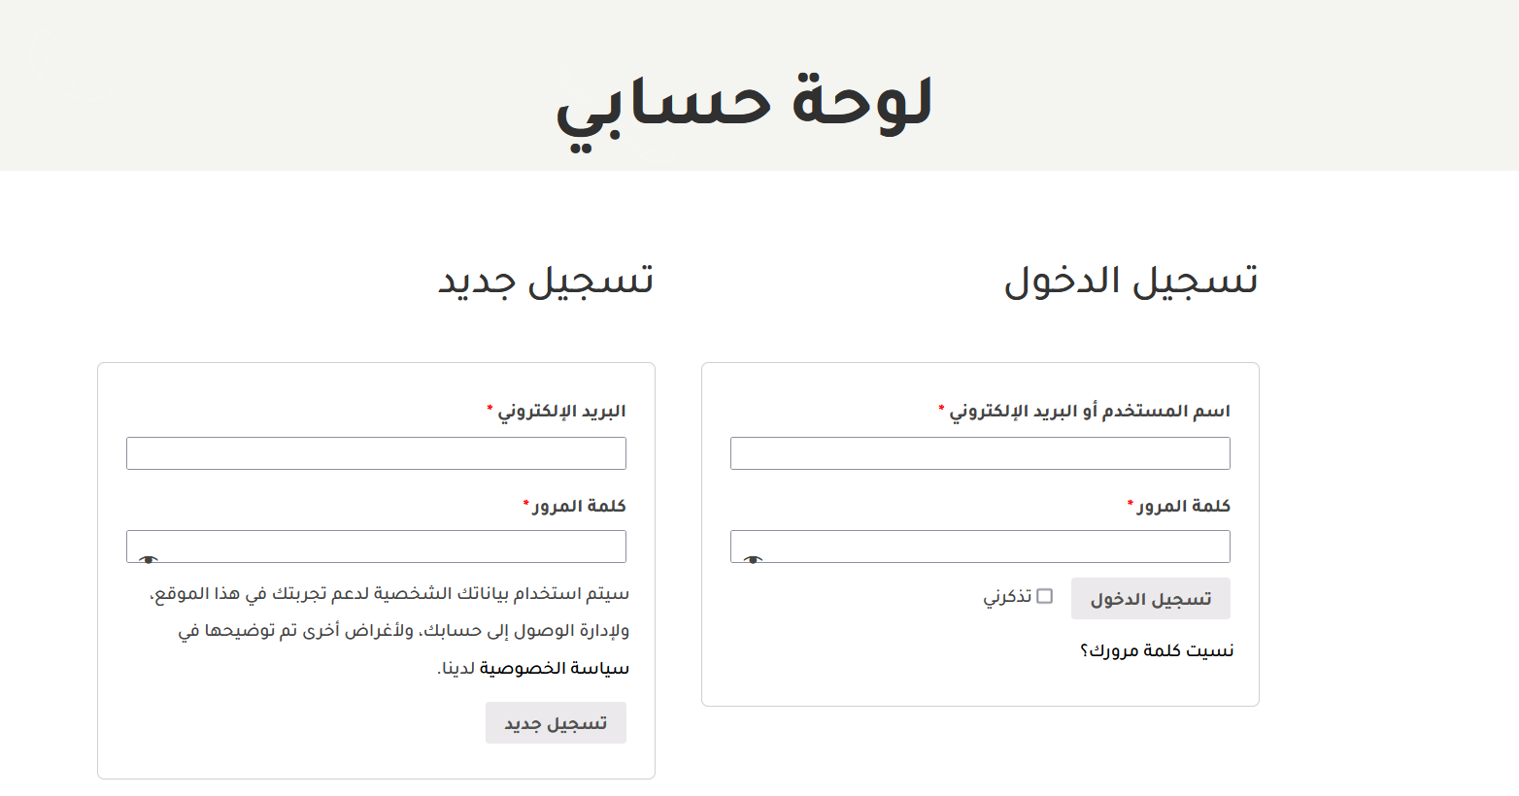This screenshot has width=1519, height=796.
Task: Click the تسجيل الدخول section heading
Action: [1131, 281]
